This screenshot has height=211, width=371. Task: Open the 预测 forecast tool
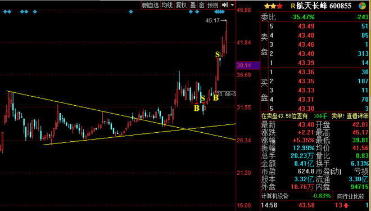coord(212,5)
